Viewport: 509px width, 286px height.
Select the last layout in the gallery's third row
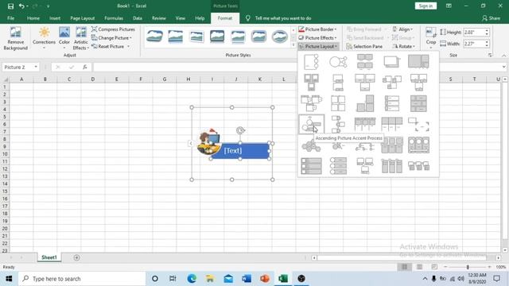point(418,103)
